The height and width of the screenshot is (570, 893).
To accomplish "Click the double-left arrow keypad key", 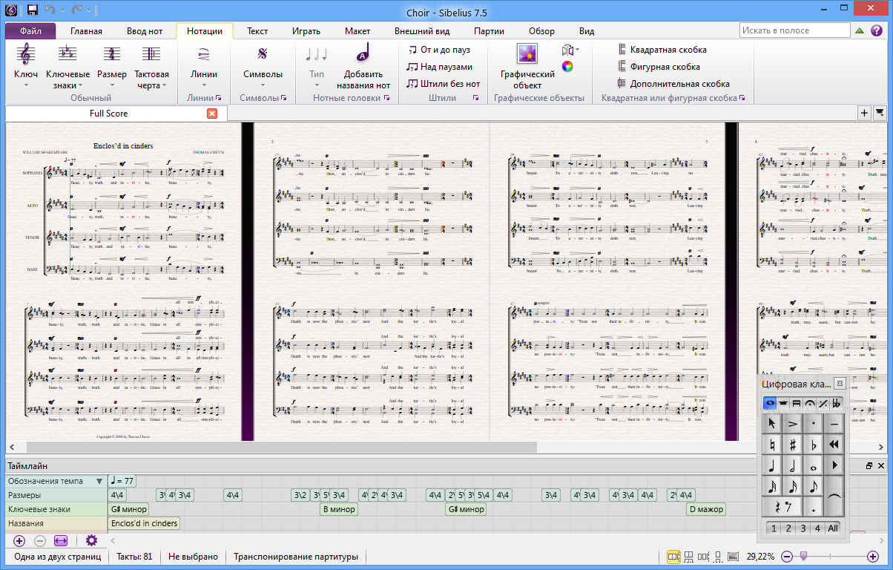I will tap(834, 445).
